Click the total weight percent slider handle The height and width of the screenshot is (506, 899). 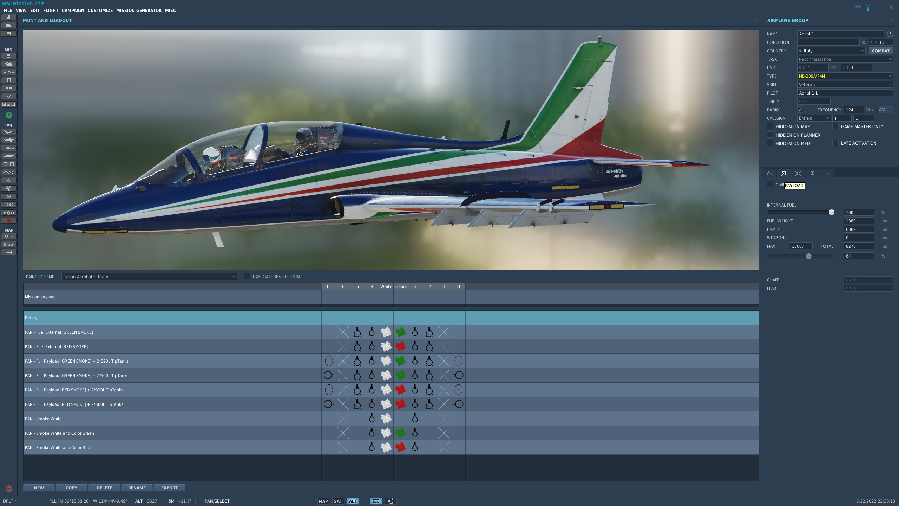tap(809, 256)
